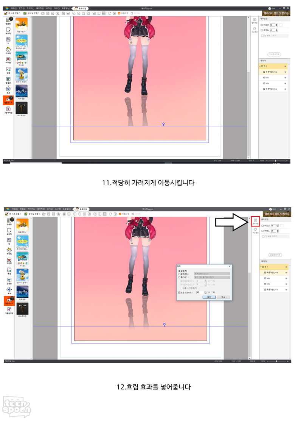Select 게임리소스 in lower screenshot sidebar
Viewport: 295px width, 428px height.
(9, 301)
